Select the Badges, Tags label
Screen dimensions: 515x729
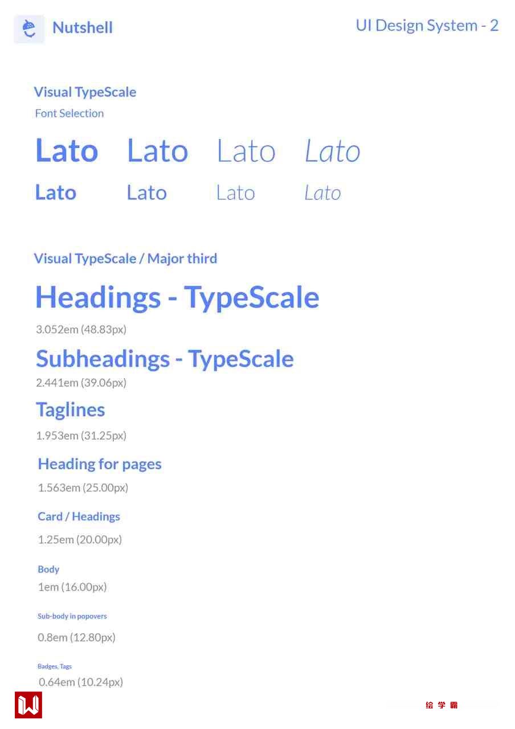[55, 666]
